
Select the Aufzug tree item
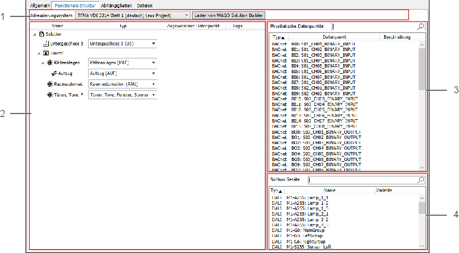65,73
